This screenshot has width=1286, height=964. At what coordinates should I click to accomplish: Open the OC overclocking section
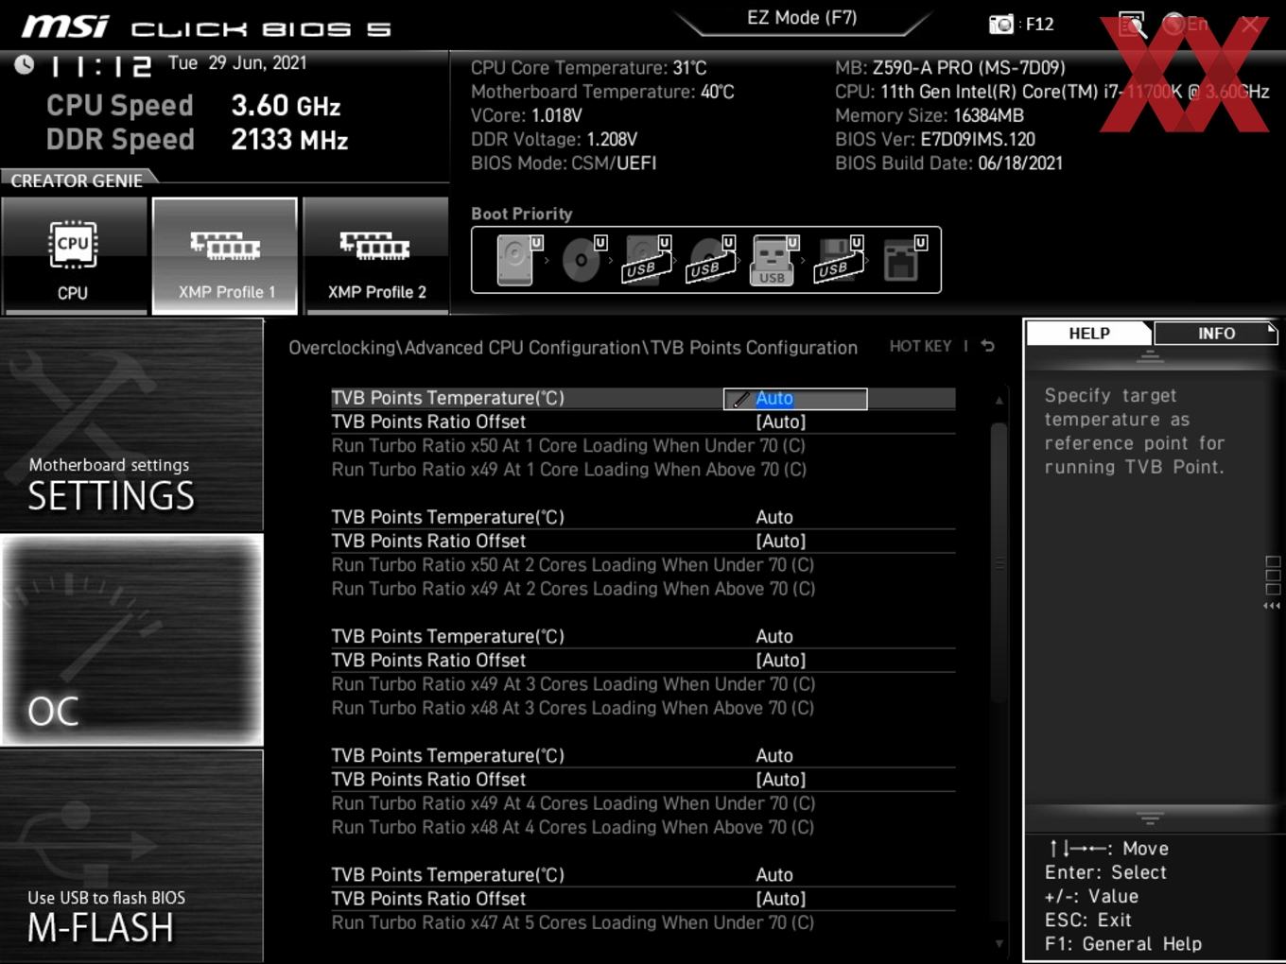[x=131, y=640]
